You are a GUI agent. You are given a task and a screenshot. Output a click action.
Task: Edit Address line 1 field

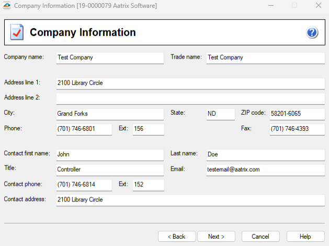pos(190,83)
